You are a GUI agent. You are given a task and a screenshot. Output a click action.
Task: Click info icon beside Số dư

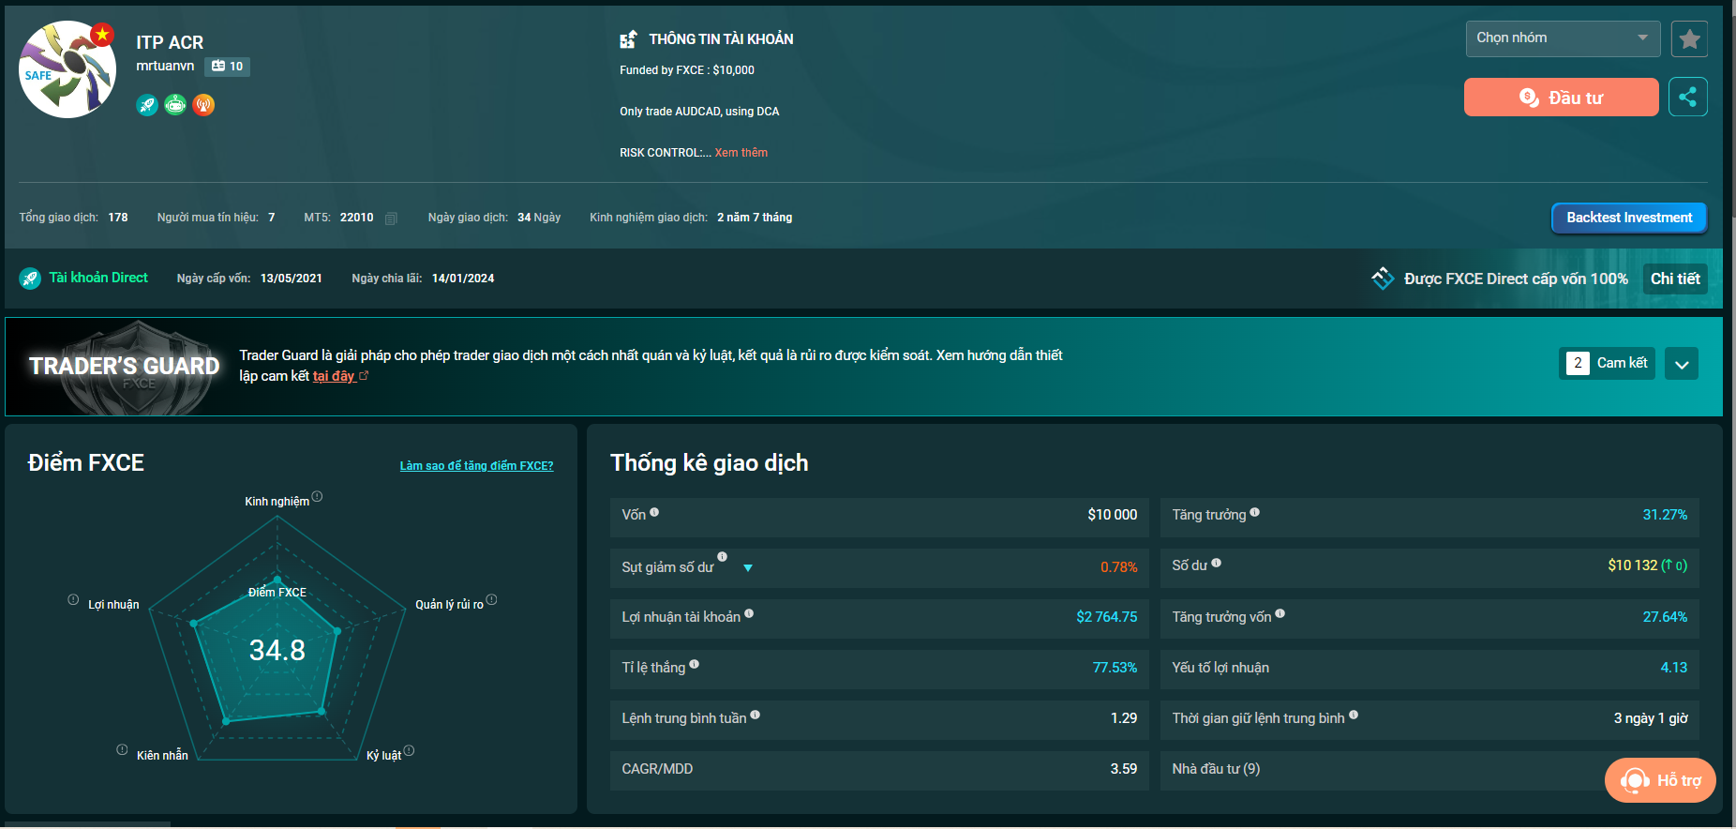click(1216, 564)
